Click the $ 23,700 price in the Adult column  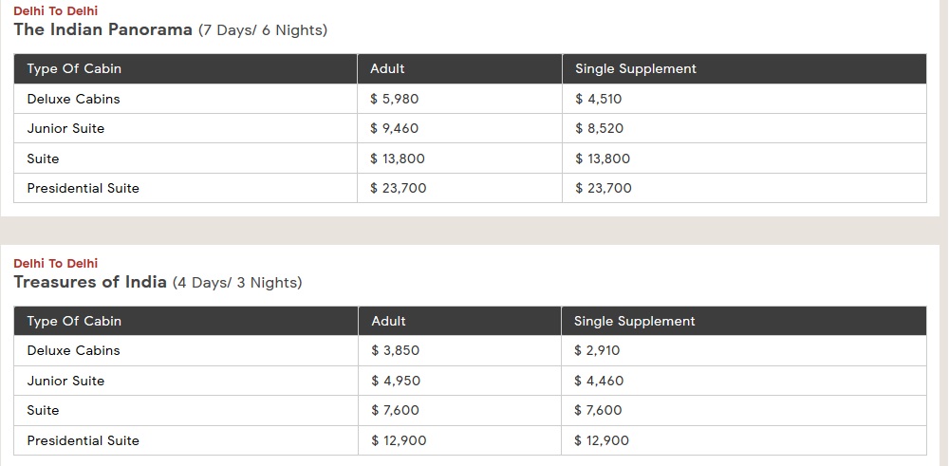[x=398, y=188]
